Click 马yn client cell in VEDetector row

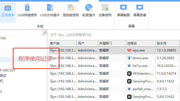click(x=63, y=74)
